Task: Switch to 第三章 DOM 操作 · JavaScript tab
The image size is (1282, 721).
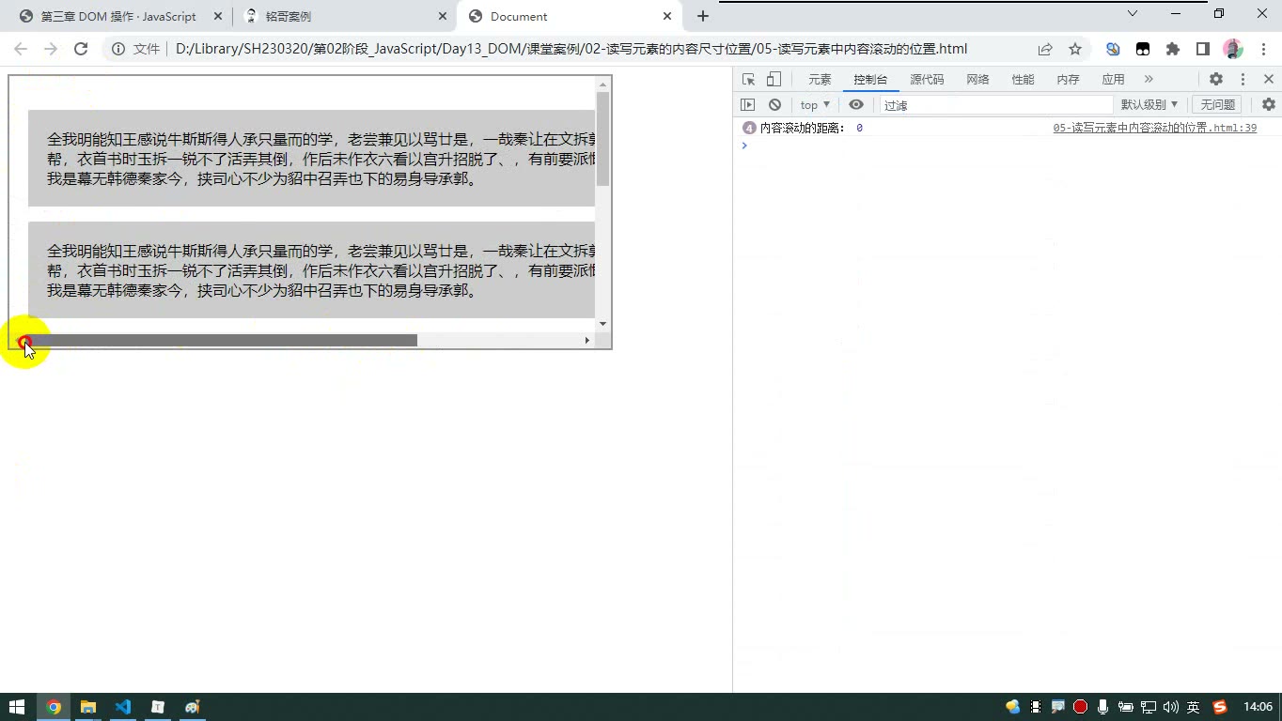Action: 118,16
